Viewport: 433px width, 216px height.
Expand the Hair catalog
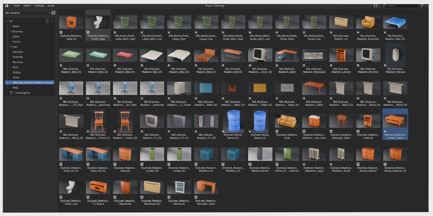pos(11,47)
